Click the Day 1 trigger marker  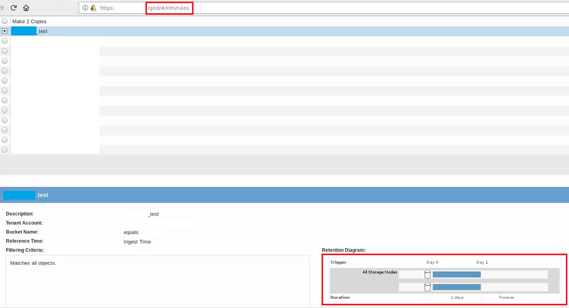tap(482, 262)
